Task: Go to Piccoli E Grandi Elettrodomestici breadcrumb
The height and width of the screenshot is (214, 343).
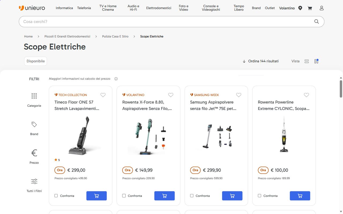Action: pyautogui.click(x=67, y=36)
